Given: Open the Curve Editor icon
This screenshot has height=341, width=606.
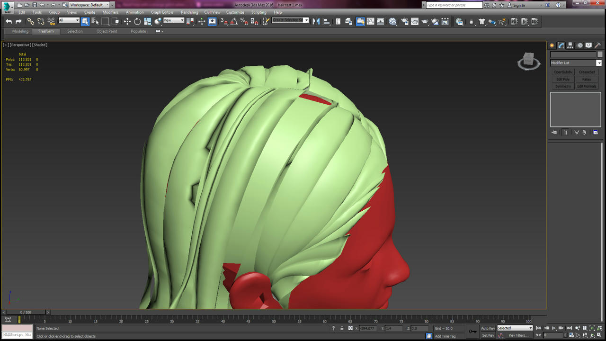Looking at the screenshot, I should pyautogui.click(x=371, y=21).
